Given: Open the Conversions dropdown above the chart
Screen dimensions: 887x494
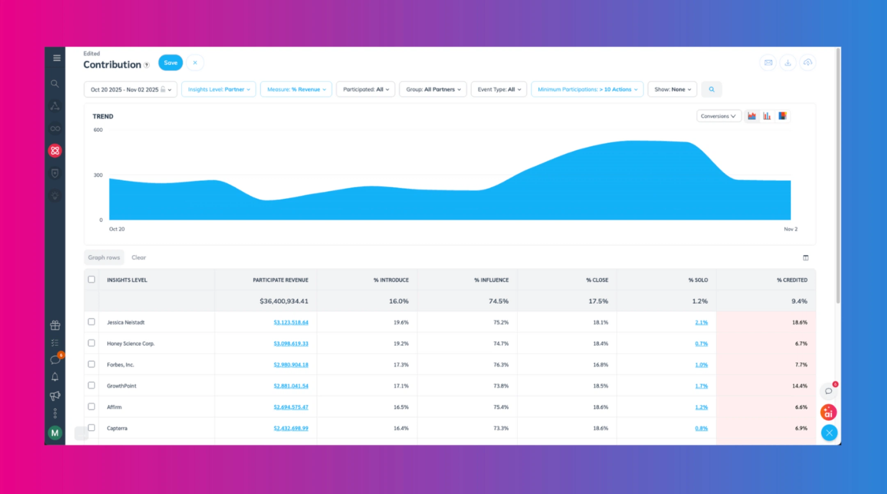Looking at the screenshot, I should click(x=718, y=116).
